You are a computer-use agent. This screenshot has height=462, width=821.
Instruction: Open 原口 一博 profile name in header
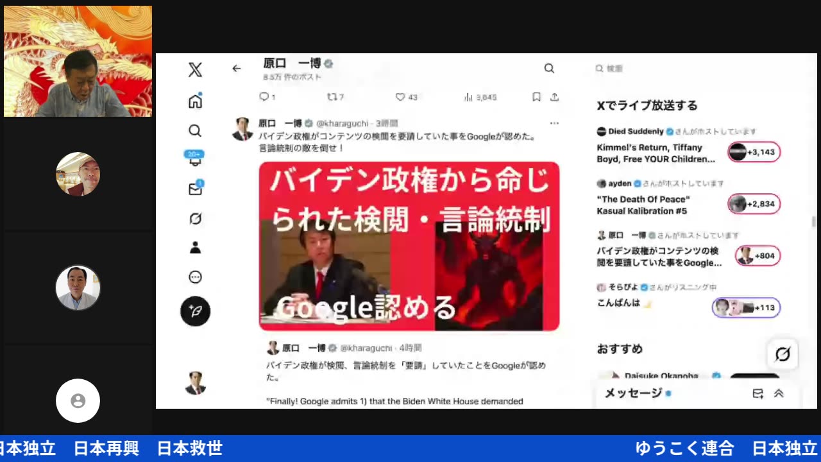292,64
